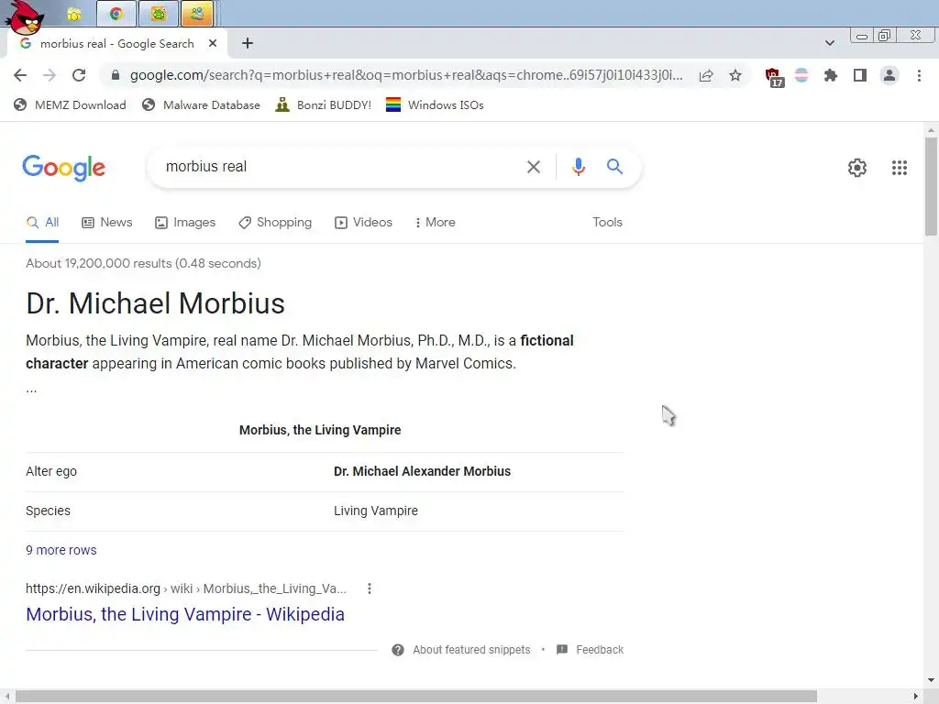The image size is (939, 704).
Task: Close the morbius real tab
Action: (213, 43)
